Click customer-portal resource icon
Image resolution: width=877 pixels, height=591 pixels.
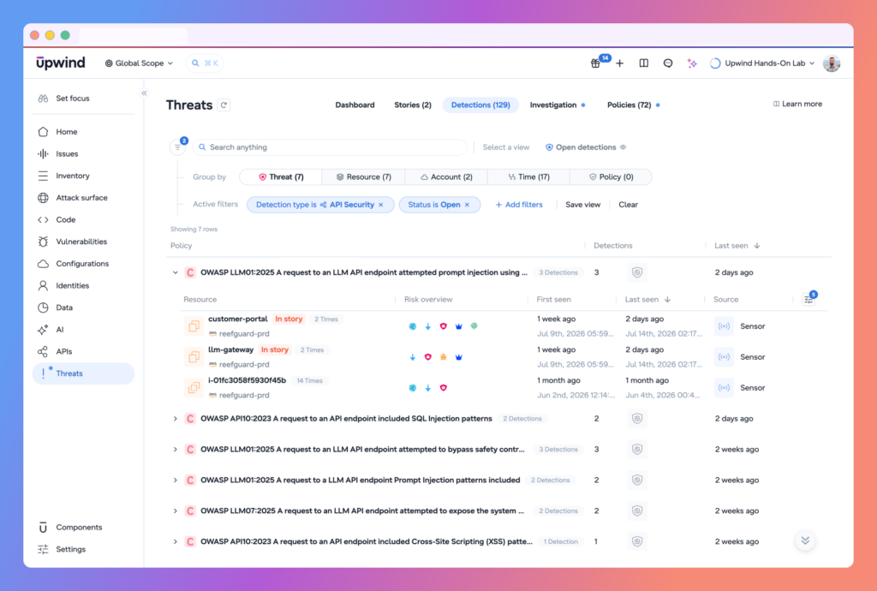pos(194,326)
